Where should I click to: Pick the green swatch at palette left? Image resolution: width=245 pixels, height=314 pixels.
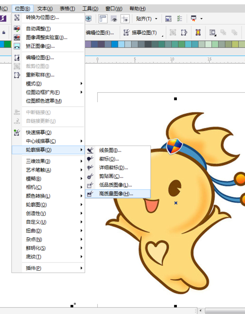tap(8, 44)
